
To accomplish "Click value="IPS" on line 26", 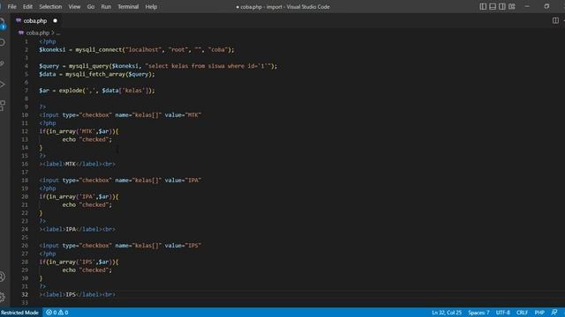I will pos(183,246).
